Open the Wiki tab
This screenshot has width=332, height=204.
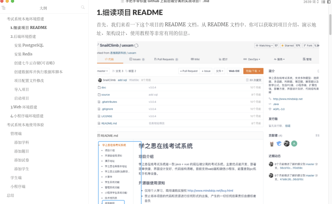[x=195, y=59]
